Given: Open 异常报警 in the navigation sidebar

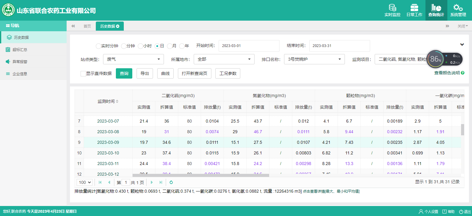Looking at the screenshot, I should click(x=33, y=62).
